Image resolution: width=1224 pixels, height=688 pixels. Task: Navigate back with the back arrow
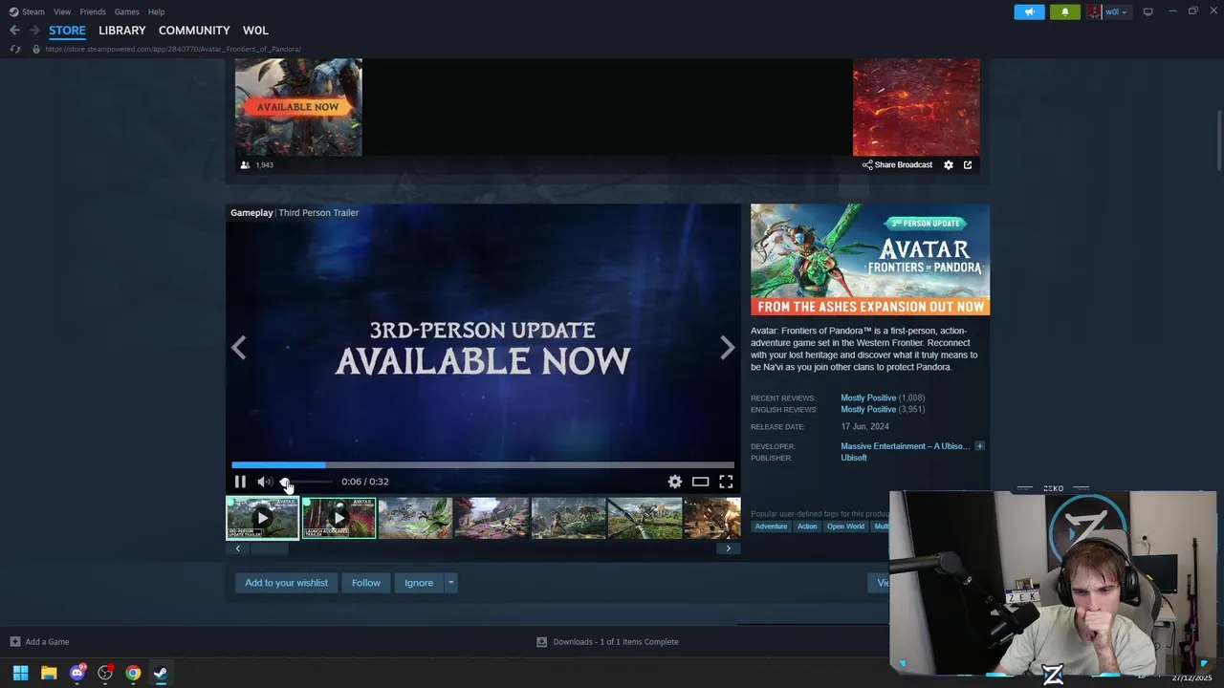14,31
